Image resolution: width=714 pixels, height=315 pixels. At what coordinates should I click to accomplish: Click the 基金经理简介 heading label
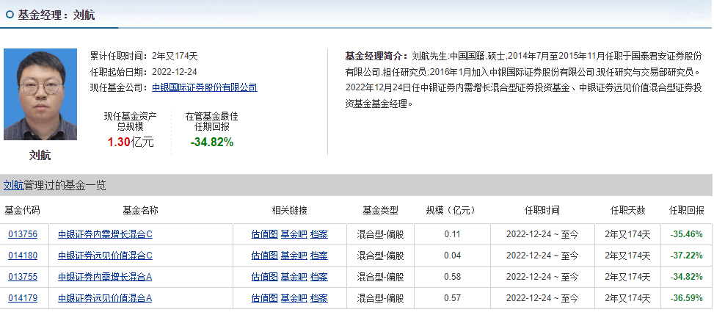(x=376, y=56)
